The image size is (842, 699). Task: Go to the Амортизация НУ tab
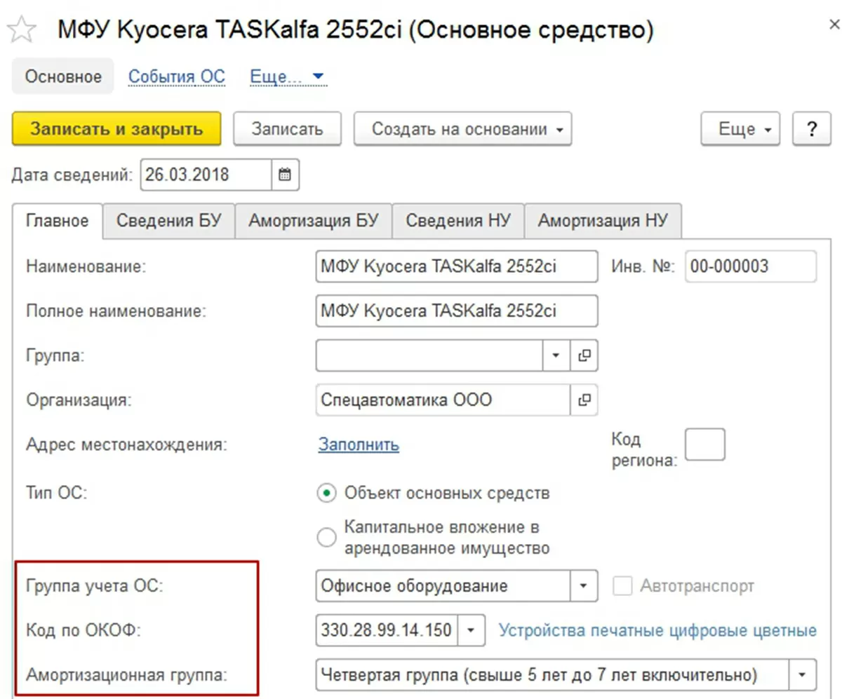pyautogui.click(x=603, y=221)
